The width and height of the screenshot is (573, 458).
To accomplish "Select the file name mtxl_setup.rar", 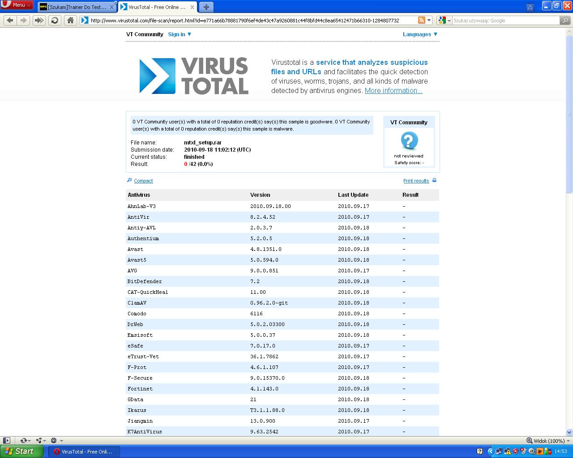I will (203, 143).
